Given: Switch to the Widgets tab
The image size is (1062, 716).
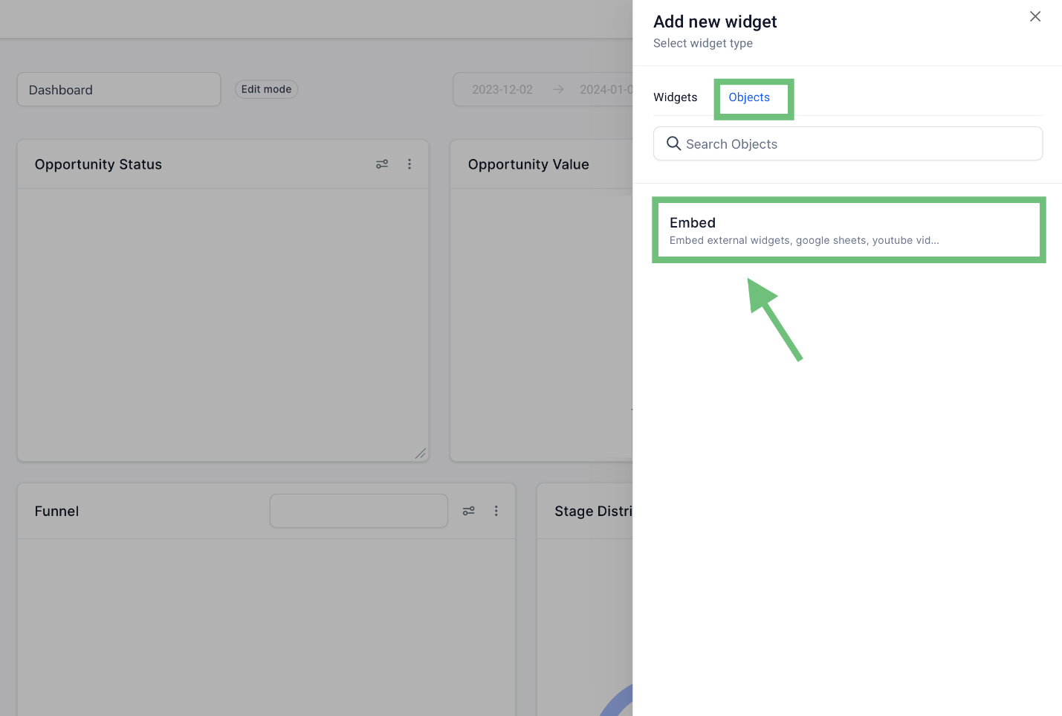Looking at the screenshot, I should 675,97.
